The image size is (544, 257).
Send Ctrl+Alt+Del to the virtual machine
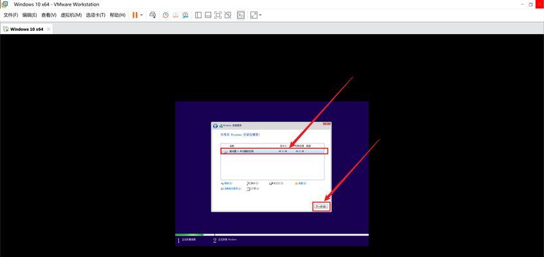point(153,15)
